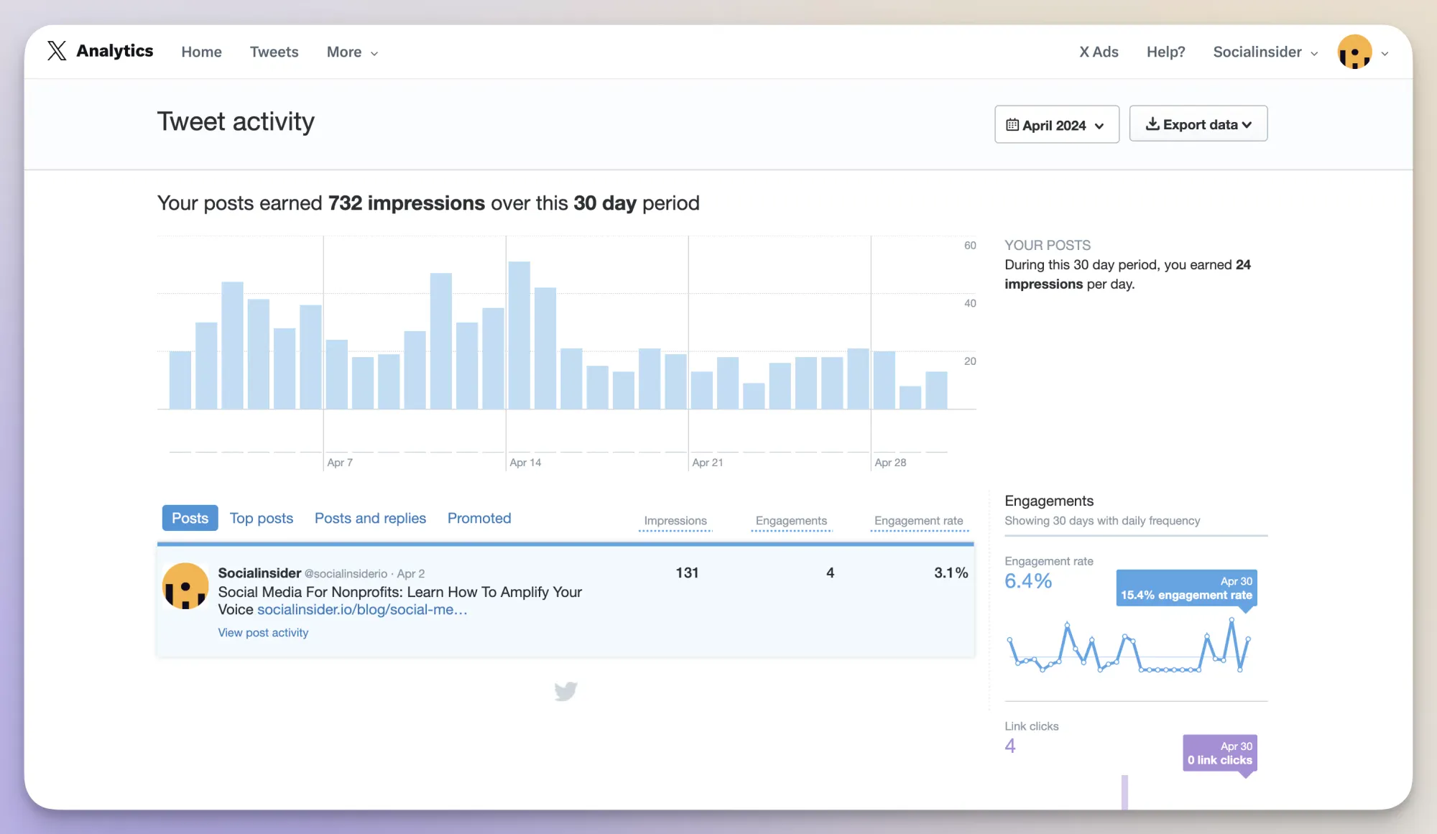1437x834 pixels.
Task: Click the 15.4% engagement rate tooltip
Action: [x=1186, y=588]
